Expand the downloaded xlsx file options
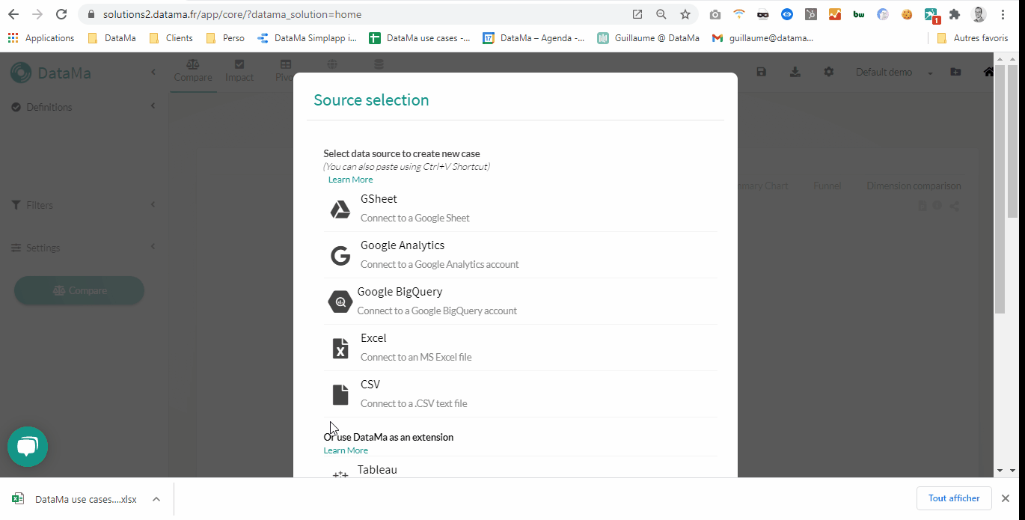1025x520 pixels. tap(156, 499)
